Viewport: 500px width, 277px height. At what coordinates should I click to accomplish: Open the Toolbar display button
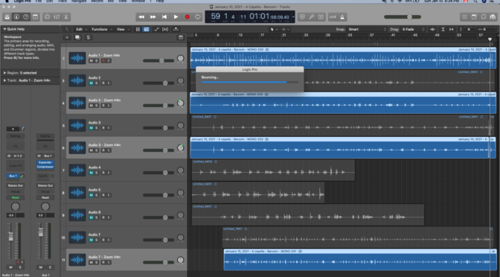click(35, 17)
